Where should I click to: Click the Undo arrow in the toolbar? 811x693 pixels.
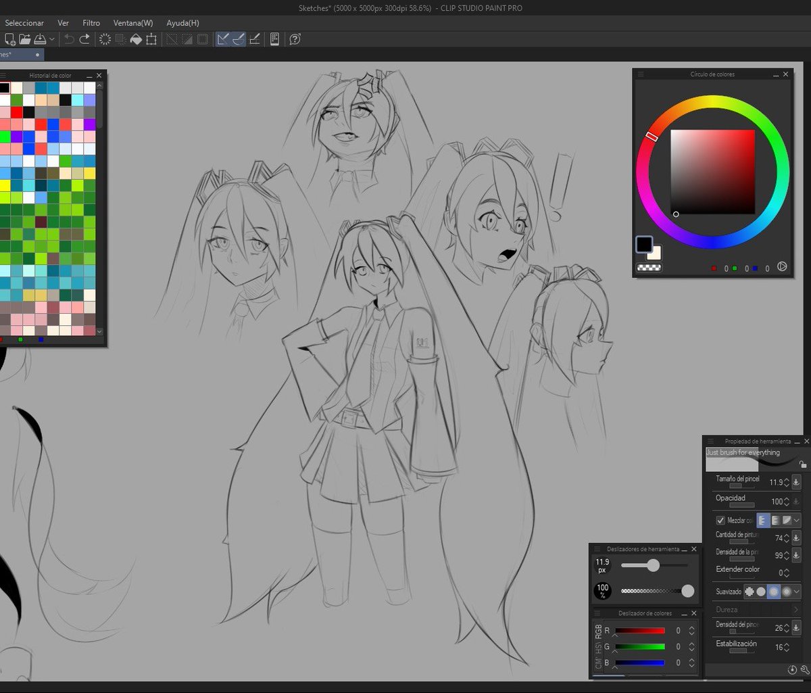point(69,39)
